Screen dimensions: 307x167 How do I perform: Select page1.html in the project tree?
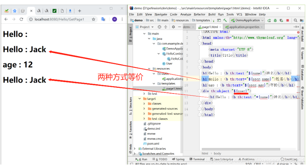coord(172,89)
